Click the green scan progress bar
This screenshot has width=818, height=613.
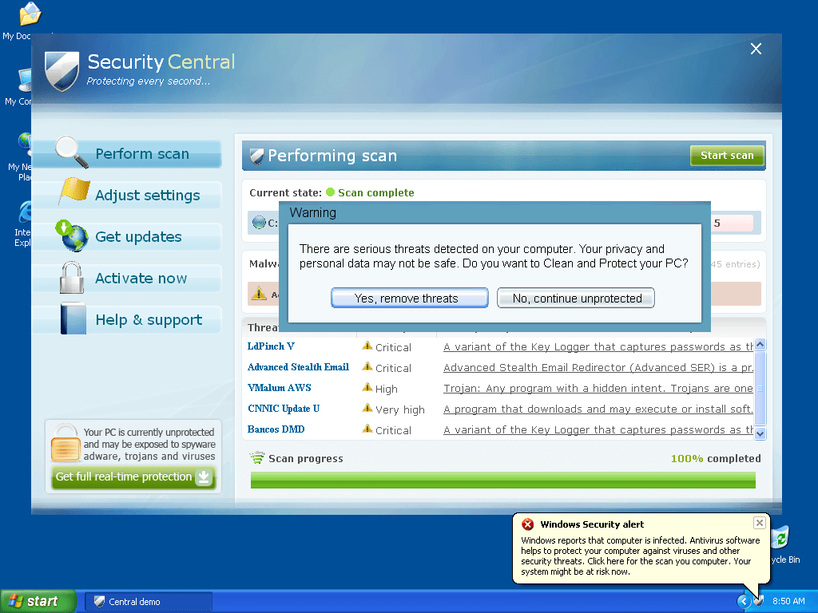click(x=502, y=480)
